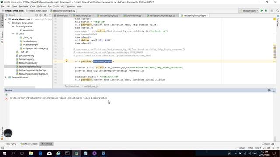The width and height of the screenshot is (280, 157).
Task: Click the terminal command prompt line
Action: (x=58, y=98)
